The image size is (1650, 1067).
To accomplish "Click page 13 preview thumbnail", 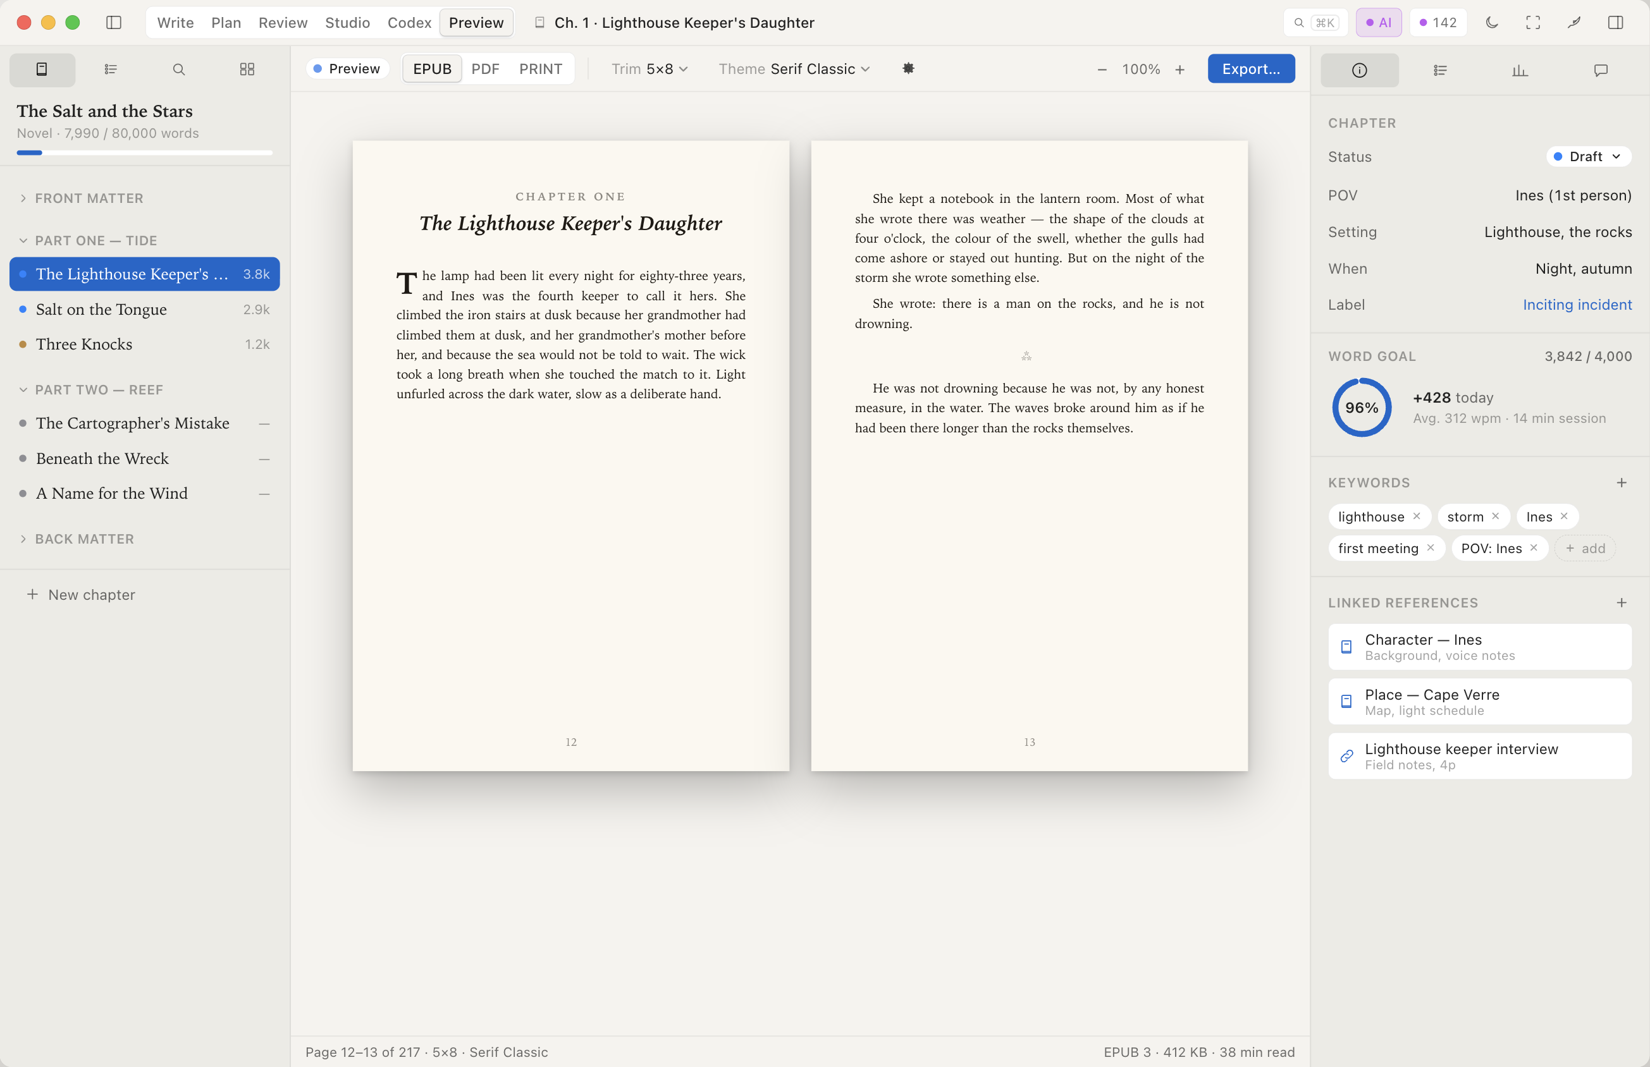I will click(1029, 456).
